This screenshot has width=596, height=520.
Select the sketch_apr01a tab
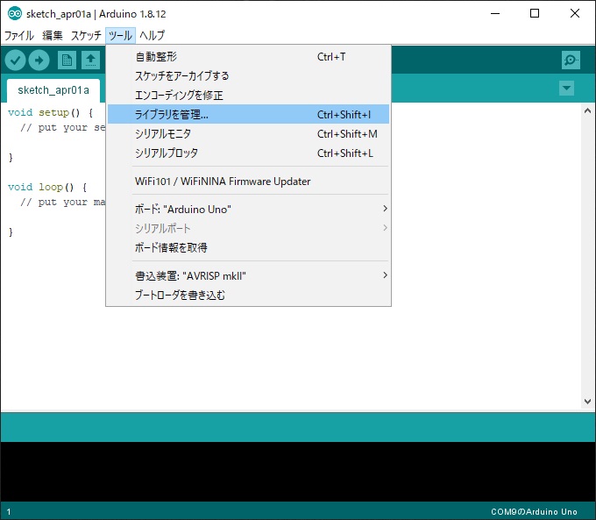tap(53, 90)
